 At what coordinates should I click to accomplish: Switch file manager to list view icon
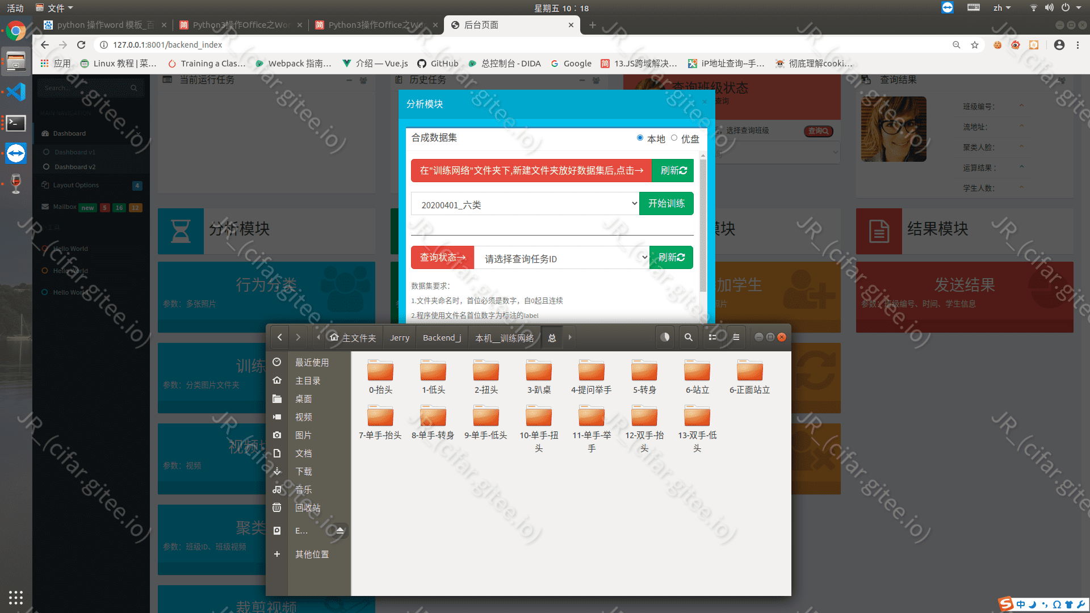712,337
